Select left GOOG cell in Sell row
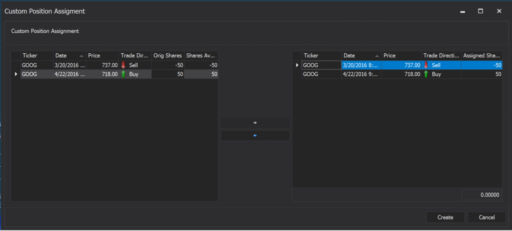Image resolution: width=512 pixels, height=231 pixels. (x=36, y=65)
